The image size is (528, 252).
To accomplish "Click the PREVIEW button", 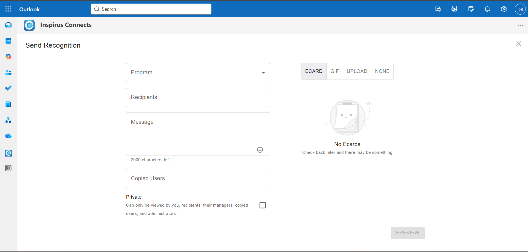I will click(407, 233).
